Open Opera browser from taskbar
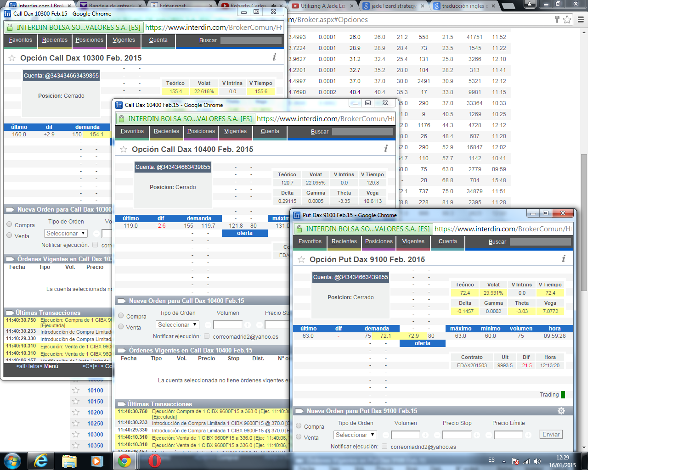 [154, 461]
